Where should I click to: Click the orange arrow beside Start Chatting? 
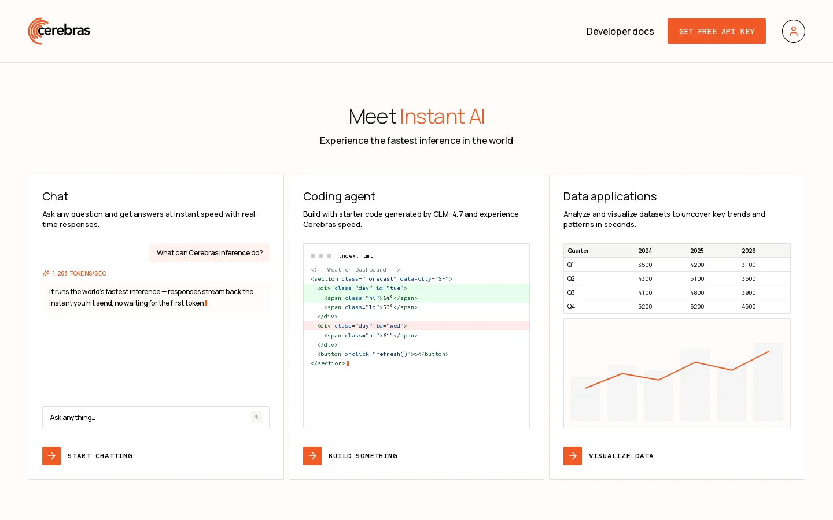click(x=51, y=456)
